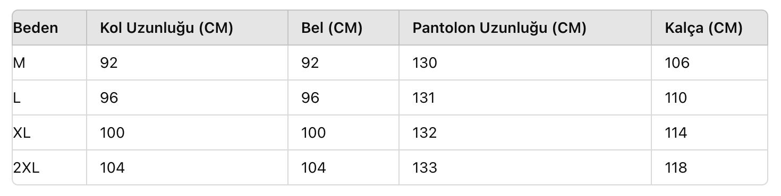The height and width of the screenshot is (196, 781).
Task: Click the Bel (CM) column header
Action: coord(332,28)
